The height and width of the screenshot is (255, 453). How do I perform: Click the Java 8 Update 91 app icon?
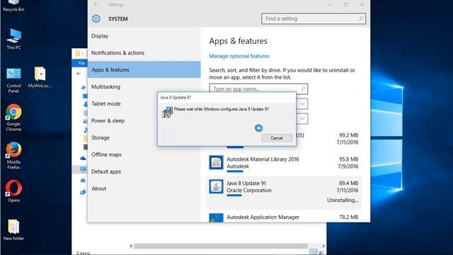[216, 186]
